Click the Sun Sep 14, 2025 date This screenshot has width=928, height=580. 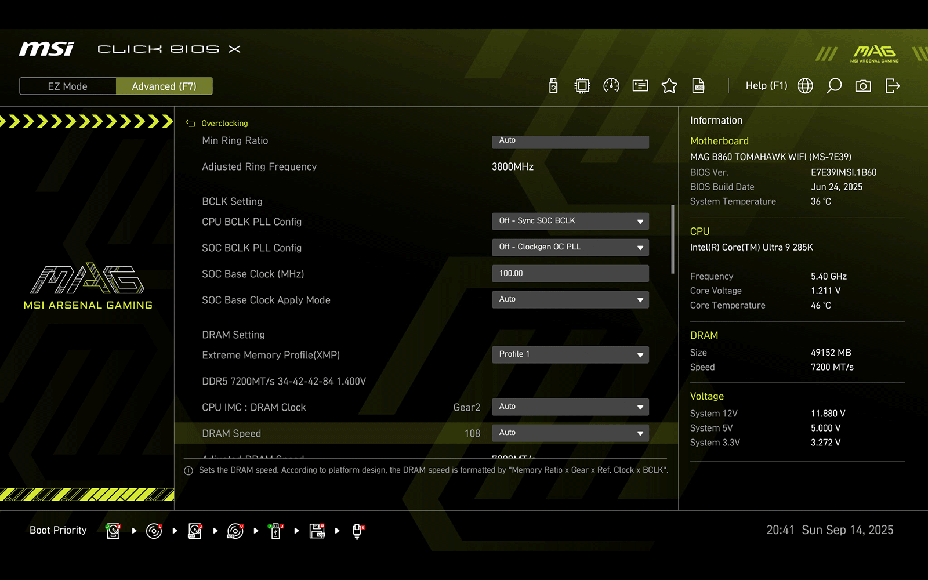(x=847, y=530)
